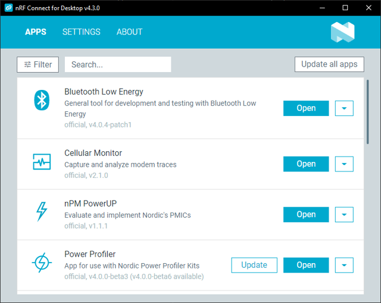Click the Cellular Monitor waveform icon
This screenshot has height=303, width=381.
click(x=42, y=161)
